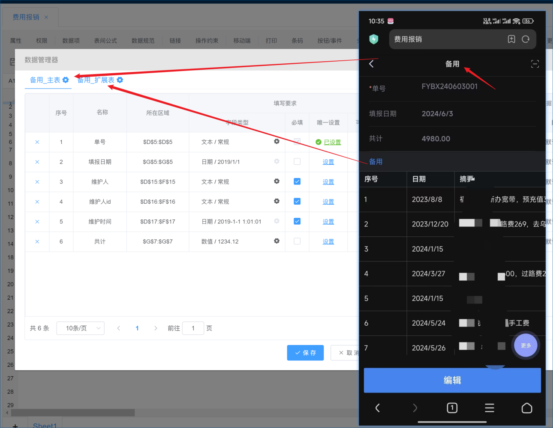Click 设置 unique link for 共计 row

click(x=328, y=241)
